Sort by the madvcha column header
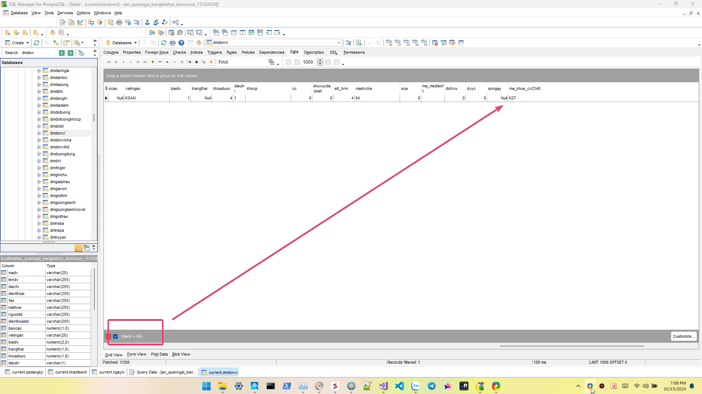 [x=377, y=88]
